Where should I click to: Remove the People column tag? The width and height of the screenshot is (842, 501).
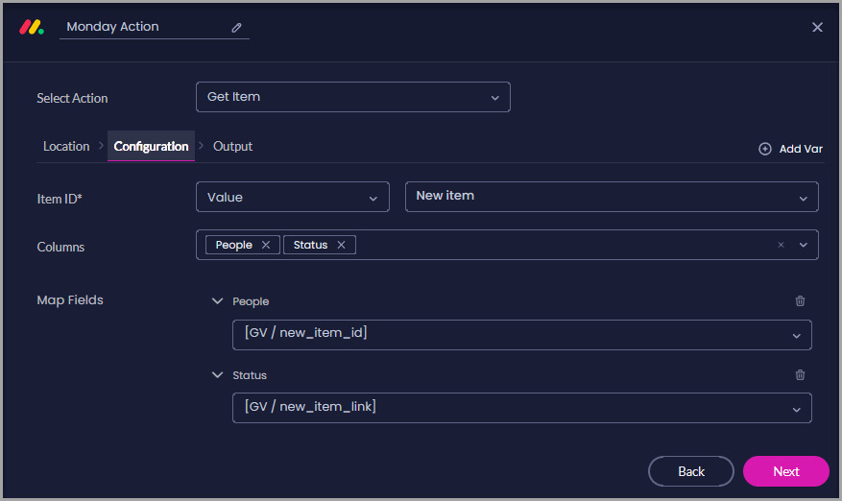pos(266,245)
